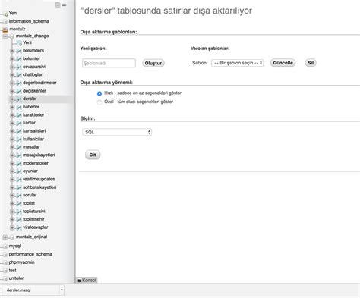This screenshot has height=298, width=360.
Task: Click the Şablon adı template name field
Action: coord(109,63)
